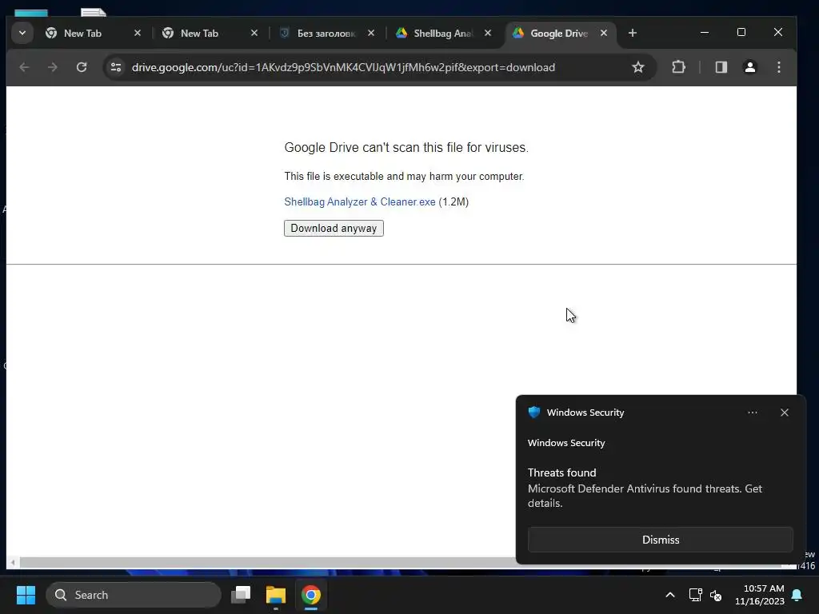Bookmark this page with the star
Screen dimensions: 819x614
coord(637,67)
